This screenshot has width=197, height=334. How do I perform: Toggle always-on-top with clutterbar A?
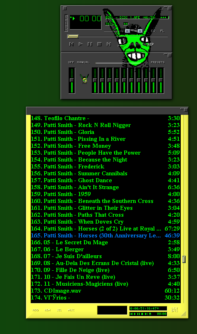(66, 19)
